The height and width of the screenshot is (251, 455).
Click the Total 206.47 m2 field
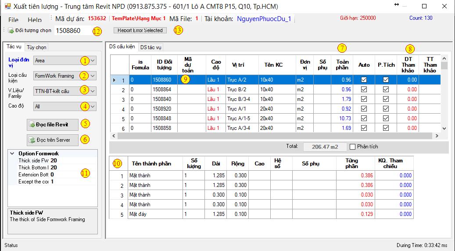[325, 147]
